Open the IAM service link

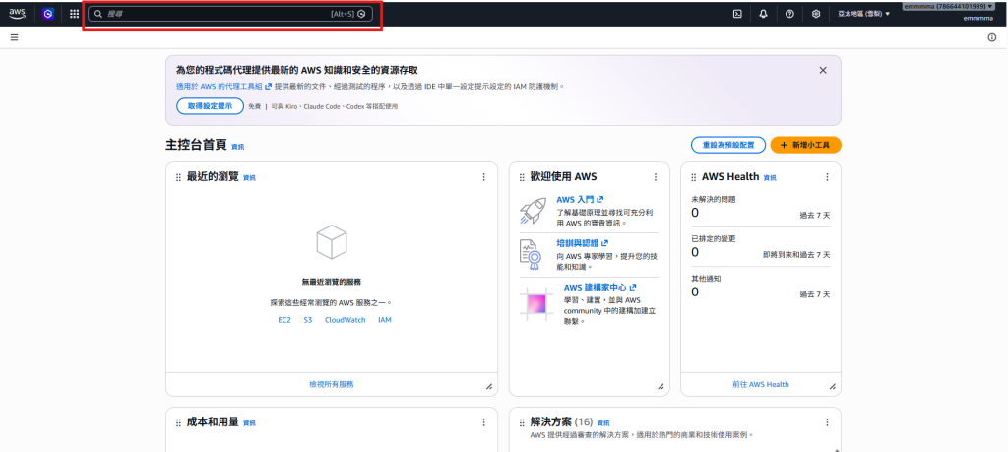pos(385,319)
